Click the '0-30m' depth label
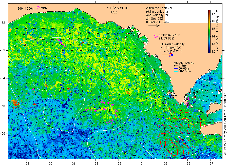 (183, 66)
